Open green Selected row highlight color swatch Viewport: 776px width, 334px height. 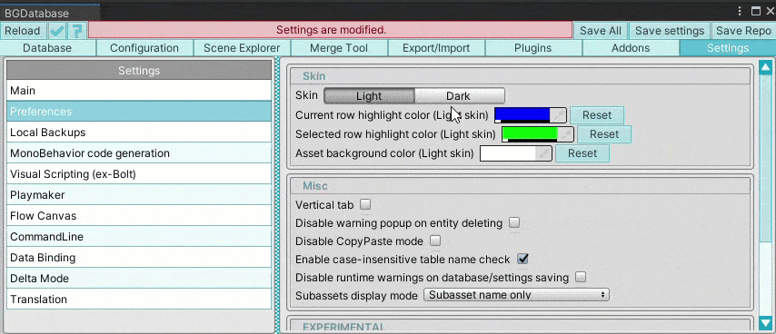(x=530, y=134)
